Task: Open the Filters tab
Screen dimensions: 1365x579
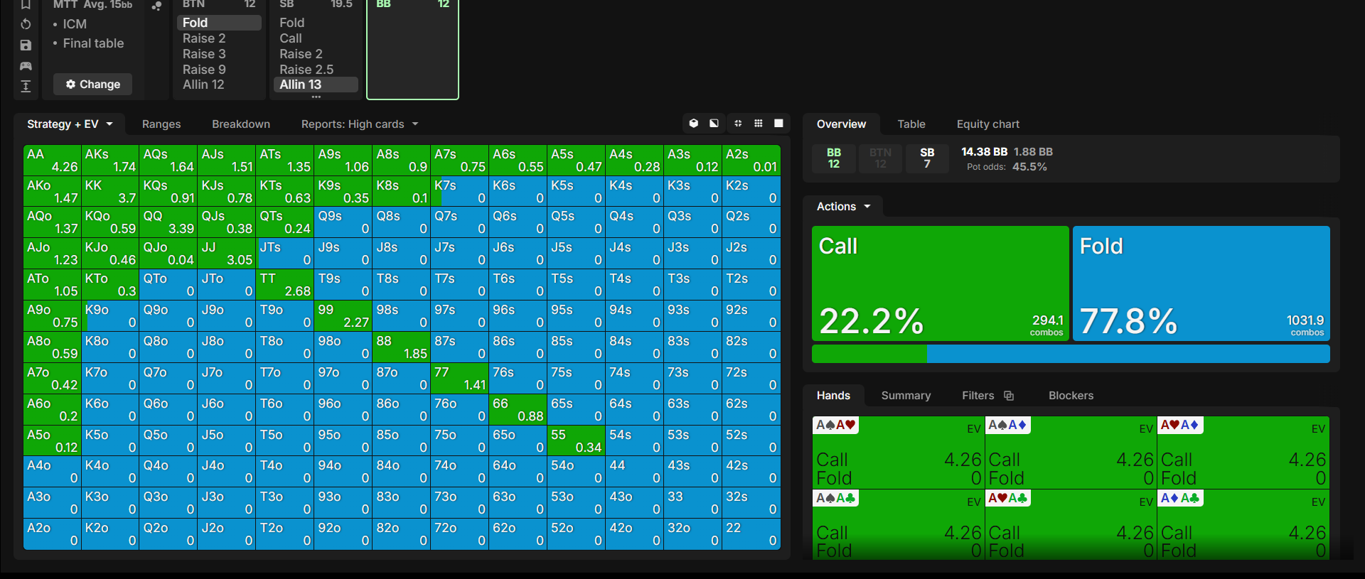Action: click(x=978, y=396)
